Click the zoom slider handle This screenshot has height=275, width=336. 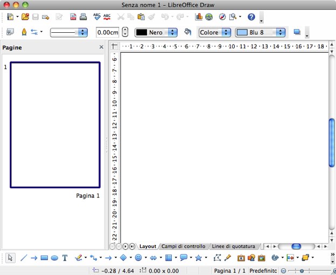click(x=302, y=271)
